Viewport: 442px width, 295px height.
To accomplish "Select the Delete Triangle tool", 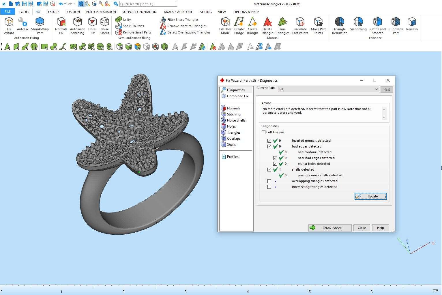I will click(x=267, y=26).
